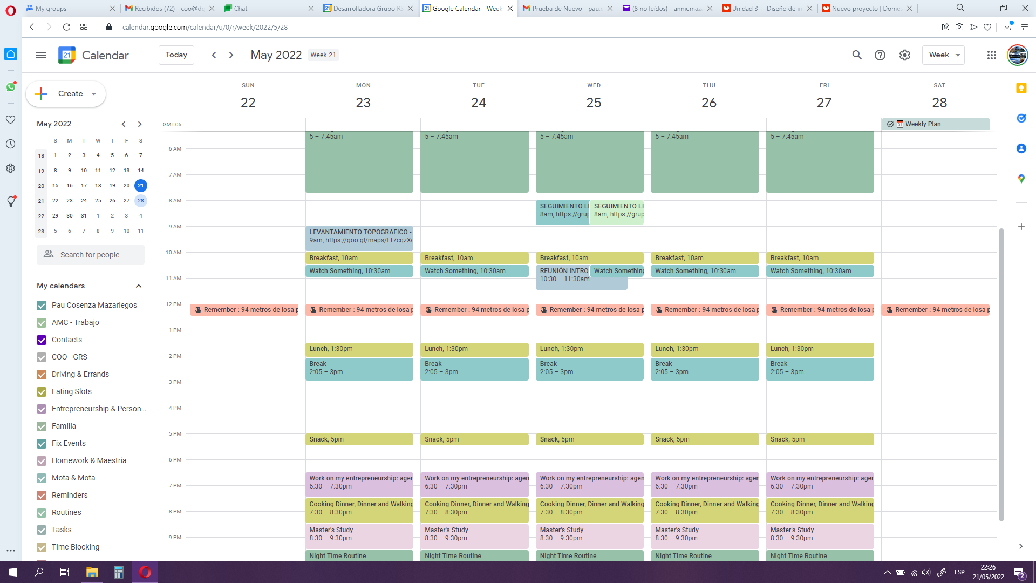Image resolution: width=1036 pixels, height=583 pixels.
Task: Click the Search for people field
Action: click(x=91, y=255)
